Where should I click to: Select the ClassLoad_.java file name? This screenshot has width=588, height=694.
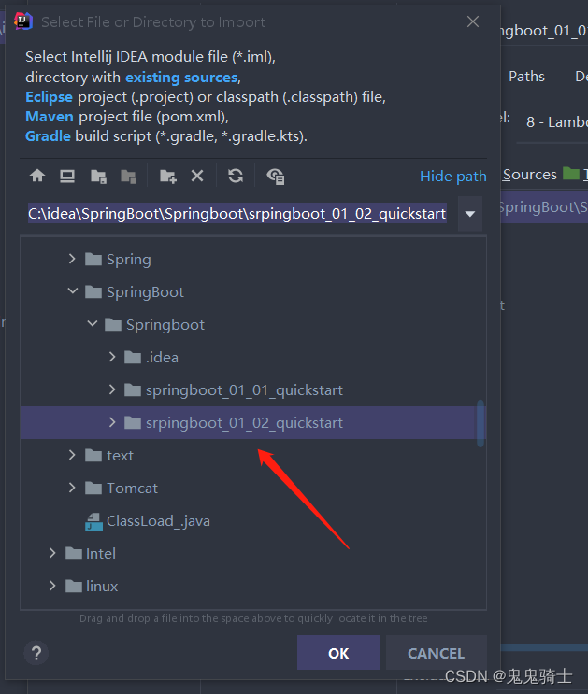pyautogui.click(x=158, y=521)
